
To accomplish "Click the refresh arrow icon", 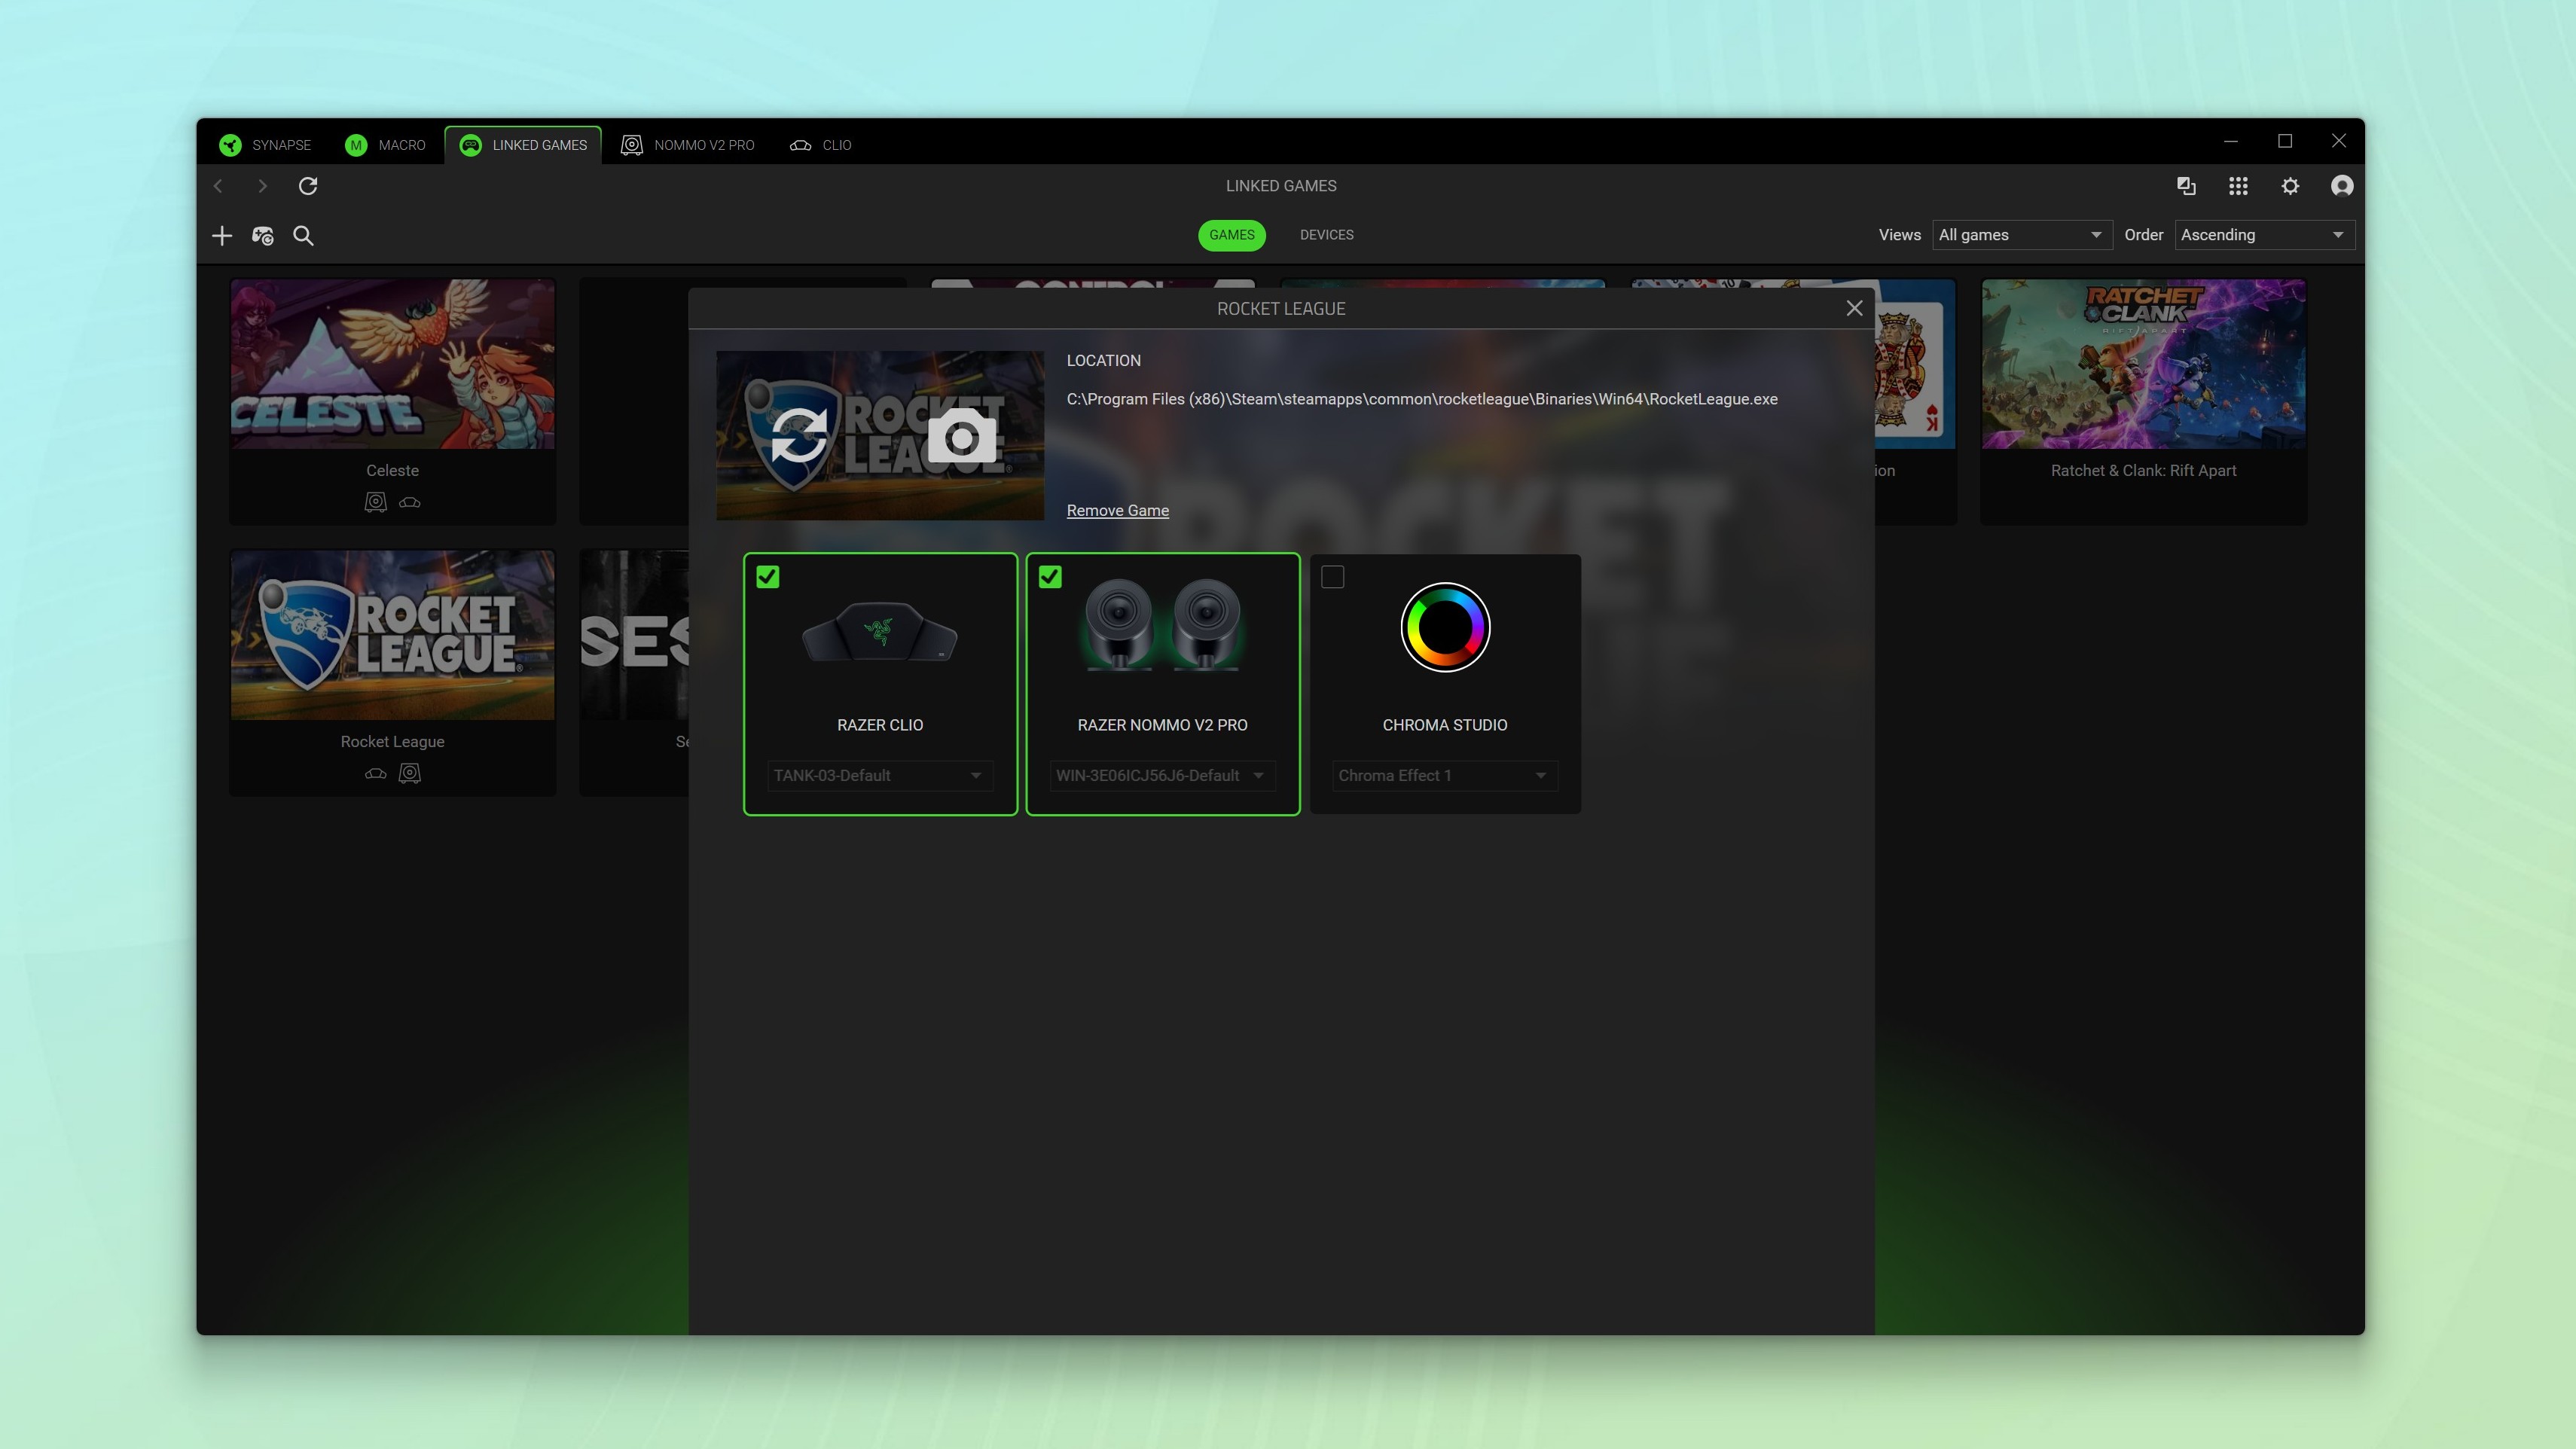I will click(308, 186).
